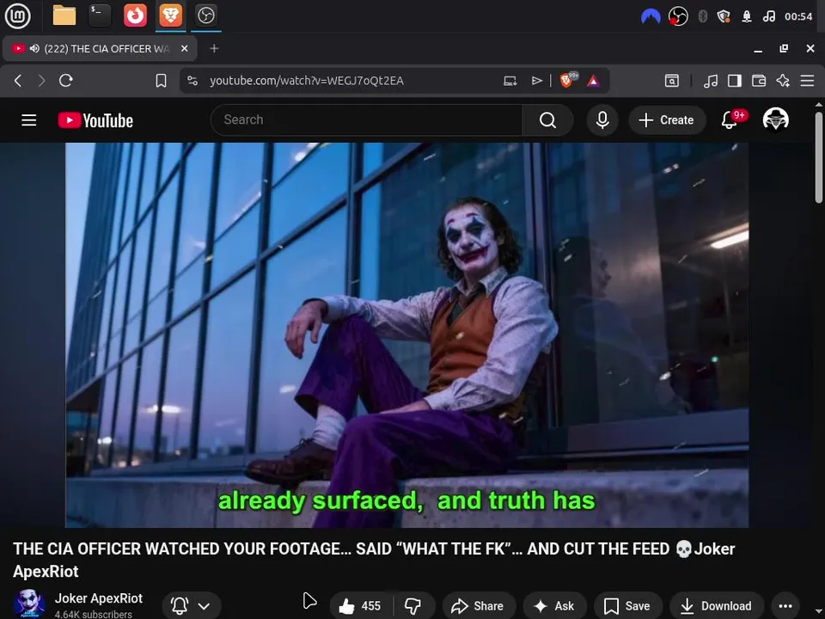Reload the current YouTube page

66,81
